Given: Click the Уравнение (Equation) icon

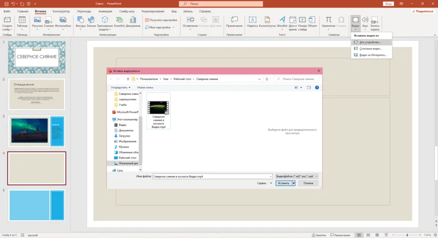Looking at the screenshot, I should click(328, 21).
